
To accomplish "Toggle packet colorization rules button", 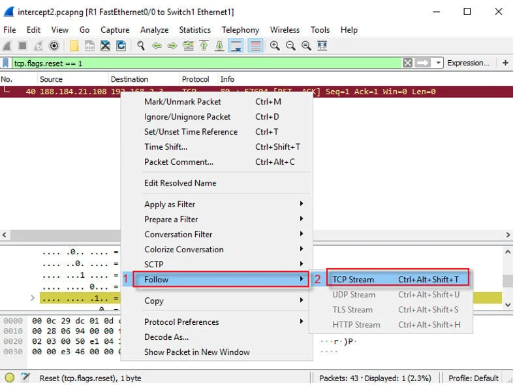I will [x=255, y=46].
